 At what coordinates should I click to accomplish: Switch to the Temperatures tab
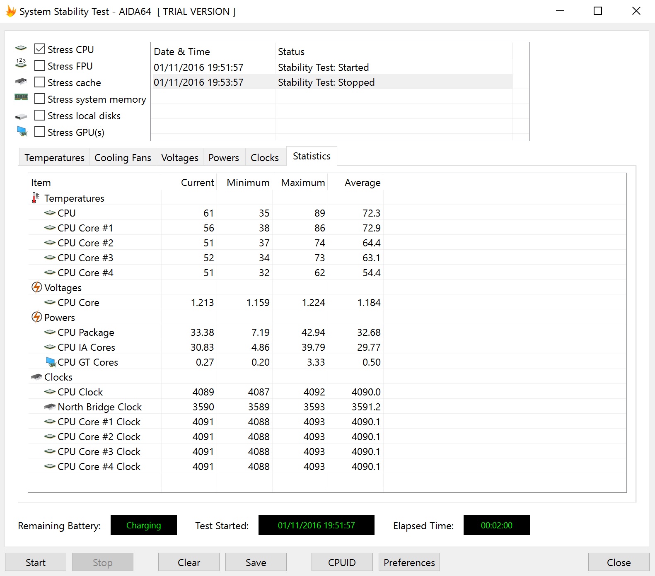[x=54, y=157]
